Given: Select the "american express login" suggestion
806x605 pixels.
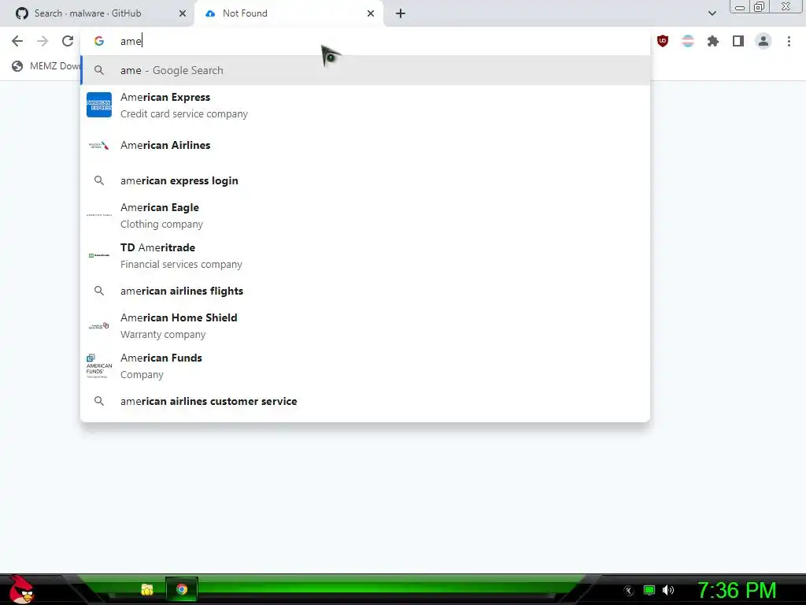Looking at the screenshot, I should point(365,180).
